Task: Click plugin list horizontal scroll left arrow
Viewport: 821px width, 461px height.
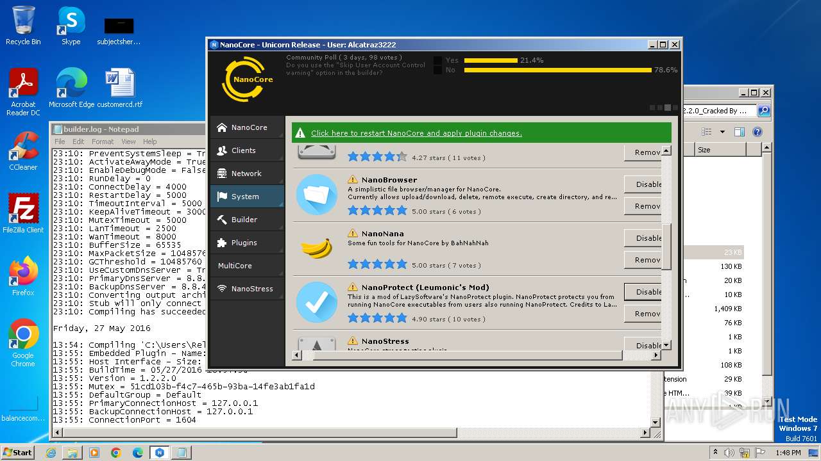Action: (297, 355)
